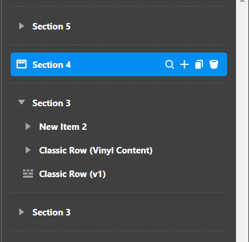Expand the New Item 2 row

click(x=28, y=126)
